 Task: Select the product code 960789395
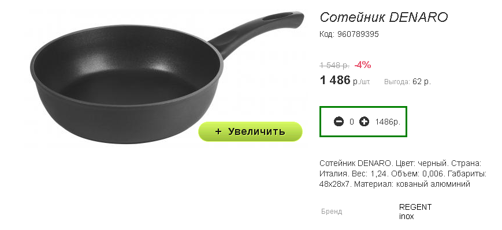[x=358, y=34]
